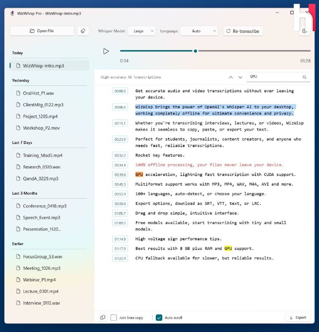The width and height of the screenshot is (319, 332).
Task: Click the 00:00.0 timestamp marker
Action: point(120,91)
